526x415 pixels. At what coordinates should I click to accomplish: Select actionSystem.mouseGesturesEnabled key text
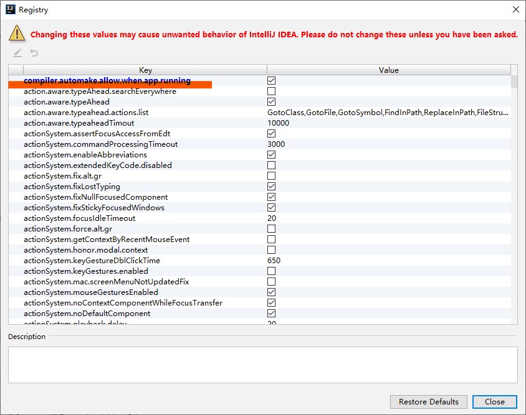tap(91, 292)
